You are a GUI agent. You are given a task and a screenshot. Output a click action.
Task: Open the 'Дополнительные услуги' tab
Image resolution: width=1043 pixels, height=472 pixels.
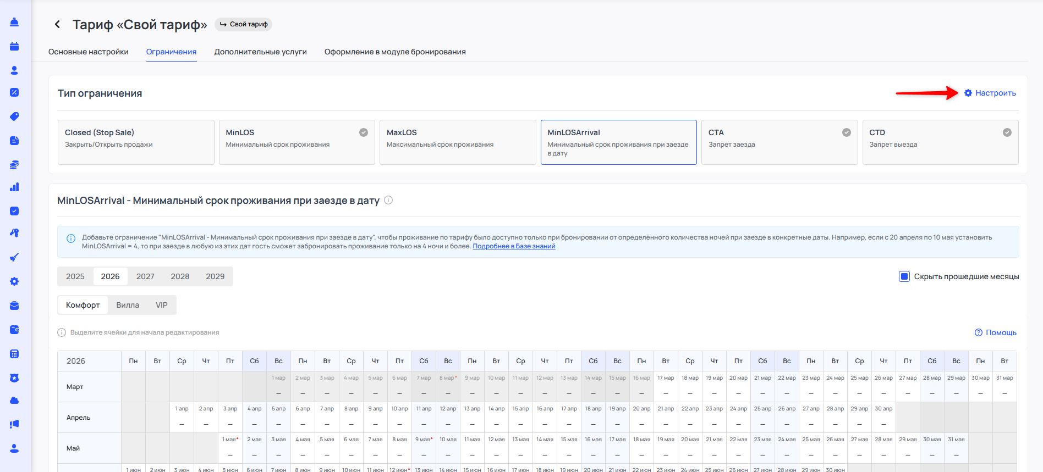click(260, 52)
